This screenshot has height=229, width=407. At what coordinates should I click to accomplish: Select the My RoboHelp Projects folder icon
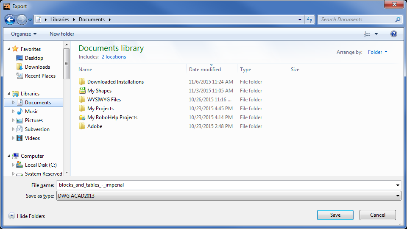(82, 117)
